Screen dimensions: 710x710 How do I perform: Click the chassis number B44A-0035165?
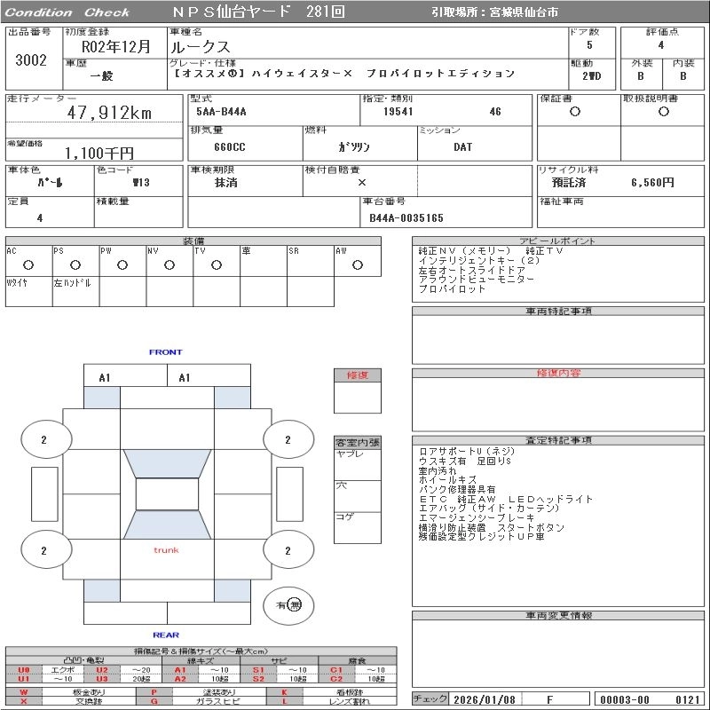coord(406,217)
